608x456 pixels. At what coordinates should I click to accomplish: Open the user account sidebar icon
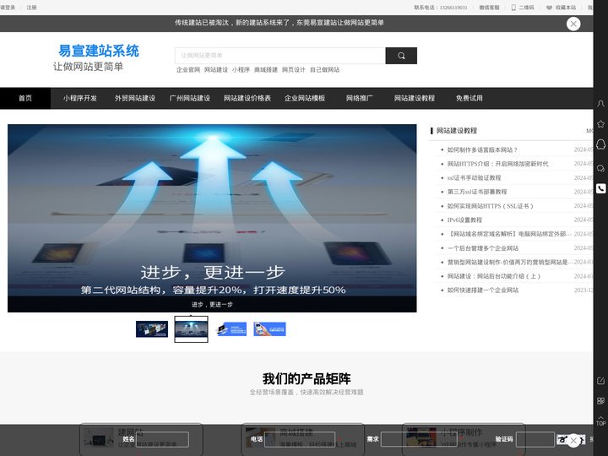tap(600, 104)
